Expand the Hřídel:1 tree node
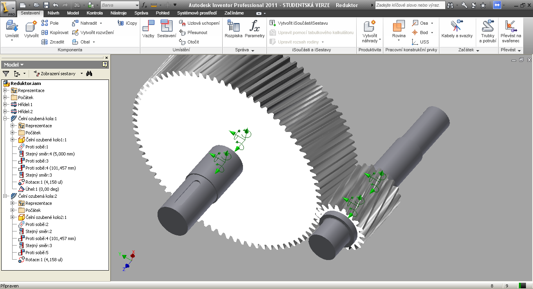The width and height of the screenshot is (533, 289). (5, 105)
